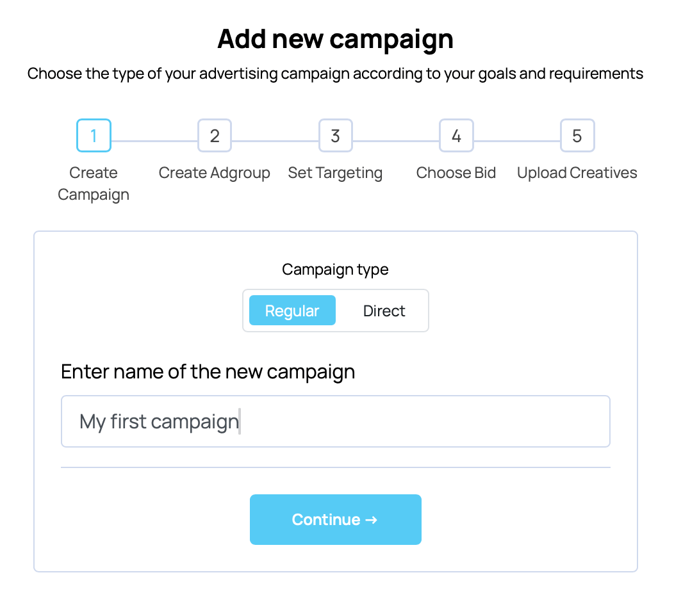The width and height of the screenshot is (674, 607).
Task: Click the step 4 Choose Bid indicator
Action: point(456,135)
